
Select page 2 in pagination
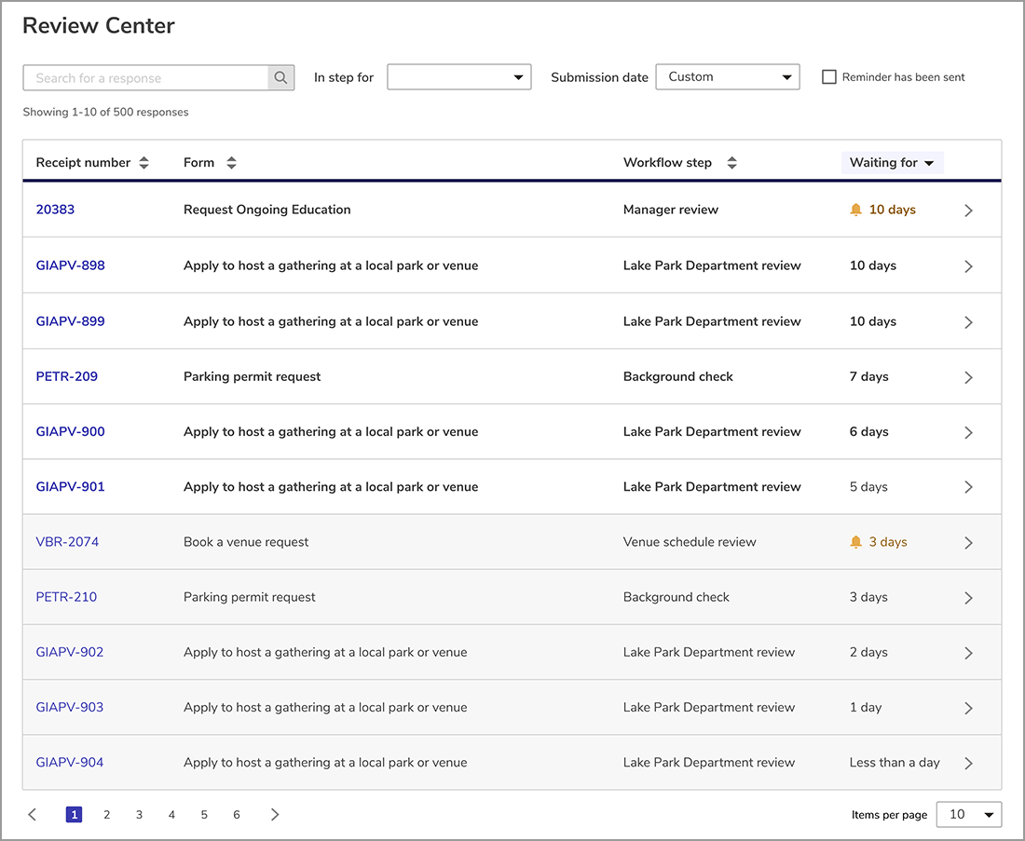106,814
